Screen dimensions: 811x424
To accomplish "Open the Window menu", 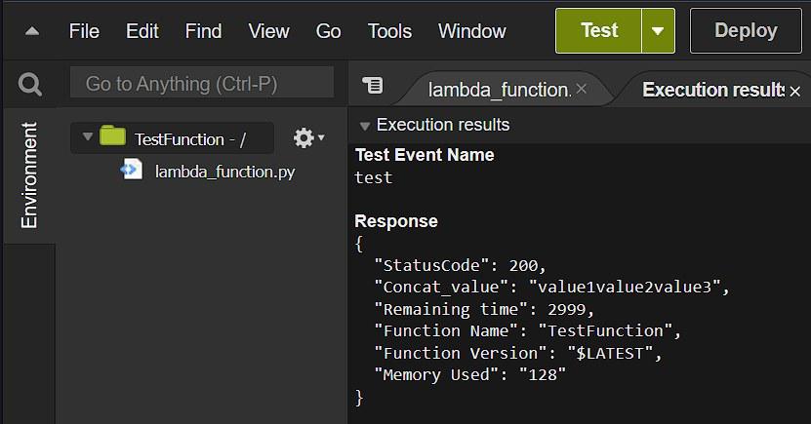I will (x=472, y=31).
